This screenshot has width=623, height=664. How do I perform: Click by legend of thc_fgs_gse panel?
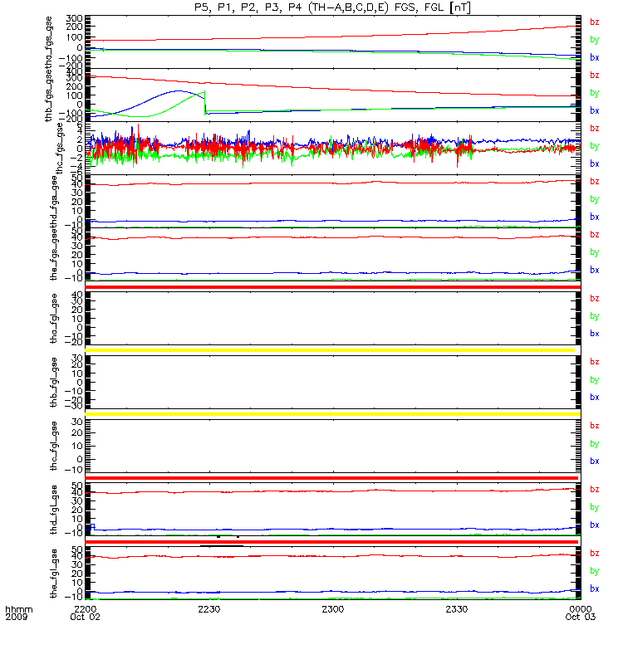coord(595,146)
